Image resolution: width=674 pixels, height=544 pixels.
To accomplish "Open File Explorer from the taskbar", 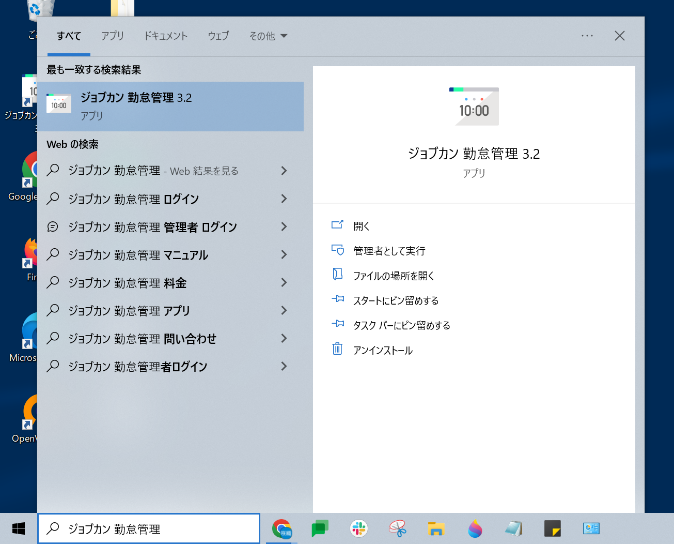I will pyautogui.click(x=436, y=528).
